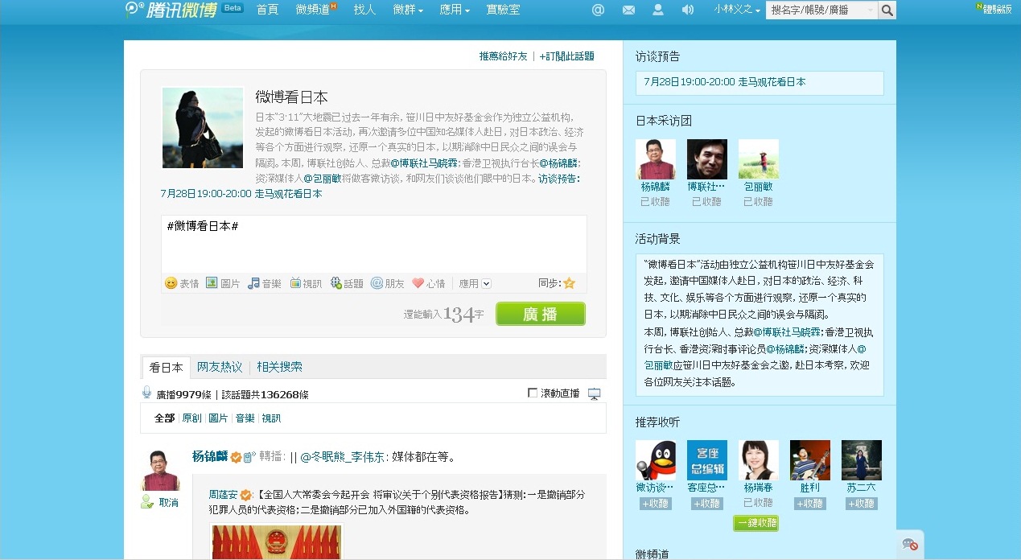Viewport: 1021px width, 560px height.
Task: Open interview preview 7月28日19:00-20:00 走马观花看日本 in sidebar
Action: click(x=725, y=82)
